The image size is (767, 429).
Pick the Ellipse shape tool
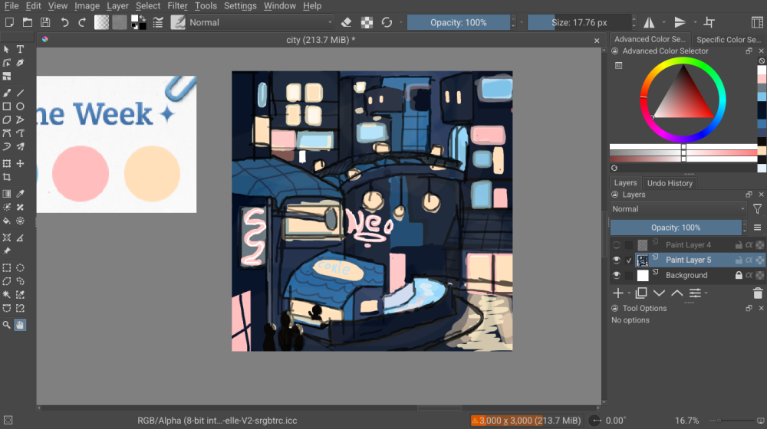(x=20, y=106)
